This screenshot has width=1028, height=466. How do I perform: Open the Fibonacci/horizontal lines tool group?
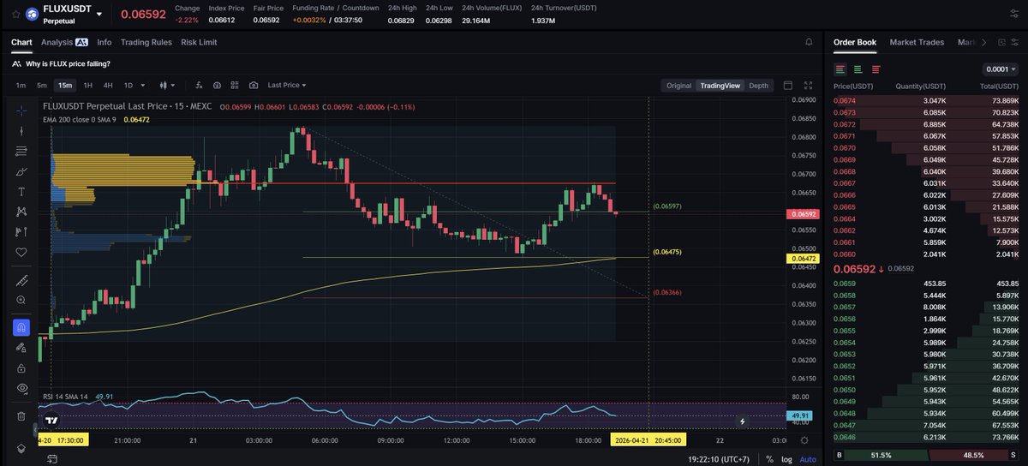point(21,152)
